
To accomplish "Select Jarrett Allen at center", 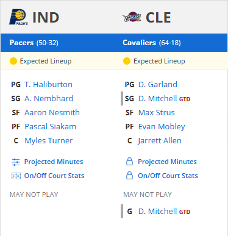I will point(160,141).
